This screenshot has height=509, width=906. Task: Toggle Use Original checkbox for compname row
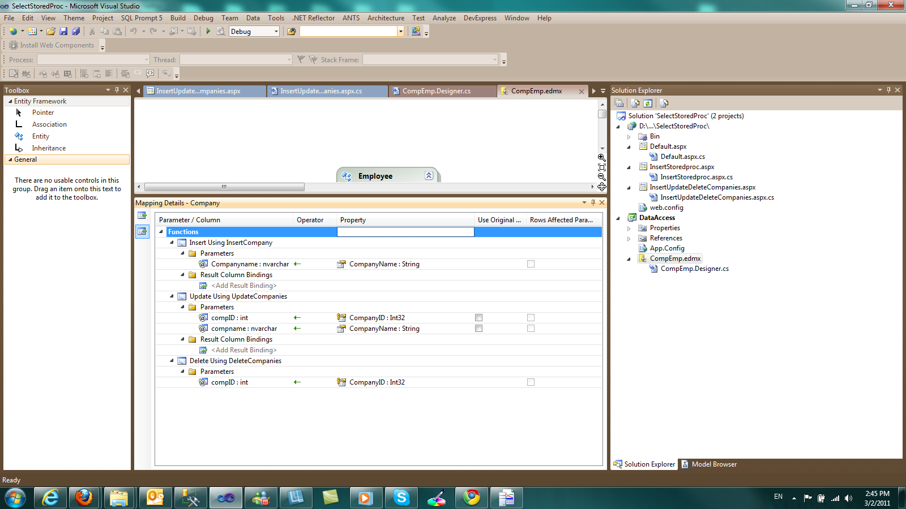point(478,329)
